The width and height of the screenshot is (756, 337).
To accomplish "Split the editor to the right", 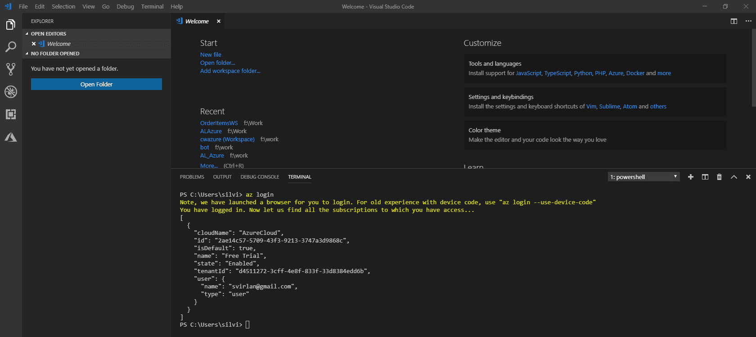I will (734, 21).
